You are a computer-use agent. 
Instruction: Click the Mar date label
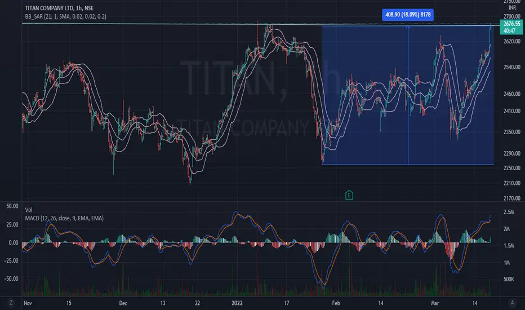coord(435,303)
